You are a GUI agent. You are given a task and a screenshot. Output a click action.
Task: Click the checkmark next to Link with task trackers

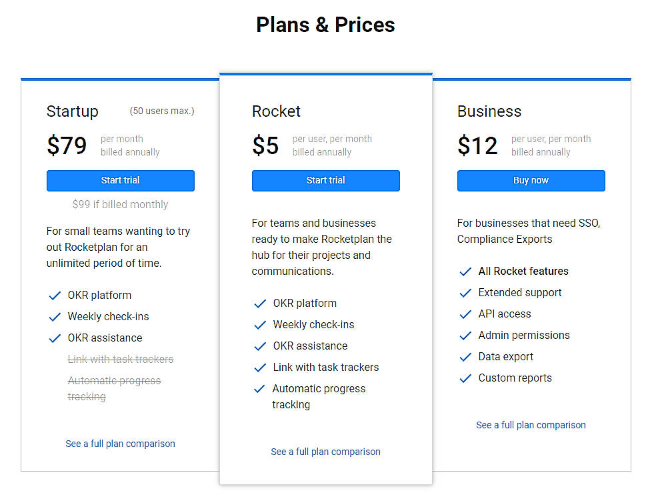(x=260, y=367)
